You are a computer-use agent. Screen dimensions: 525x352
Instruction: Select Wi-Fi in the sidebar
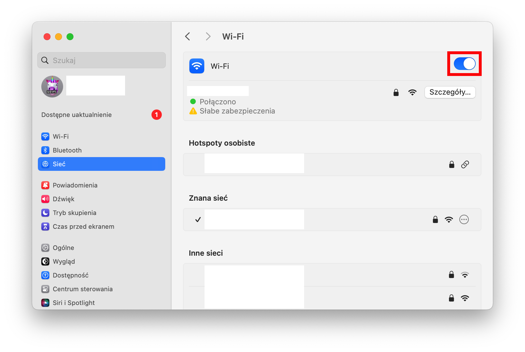click(x=102, y=136)
